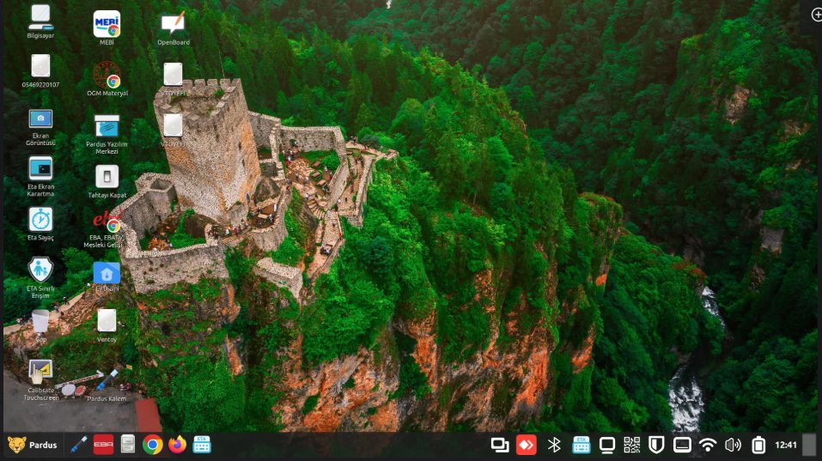Click the monitor display tray icon

pyautogui.click(x=607, y=446)
